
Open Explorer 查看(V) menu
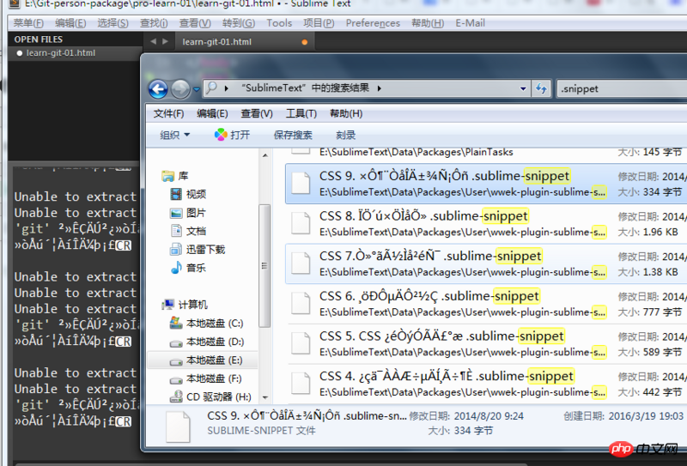coord(257,114)
